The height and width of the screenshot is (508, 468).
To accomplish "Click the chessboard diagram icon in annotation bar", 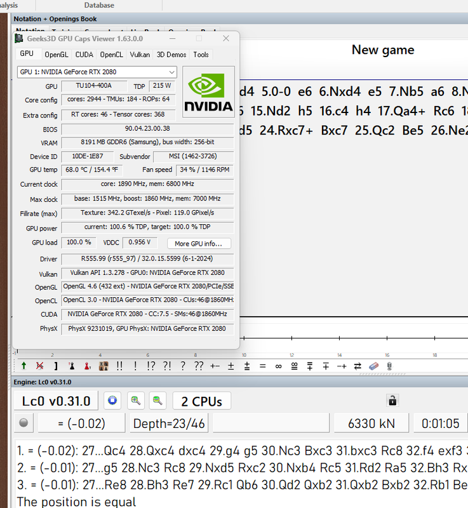I will [x=104, y=366].
